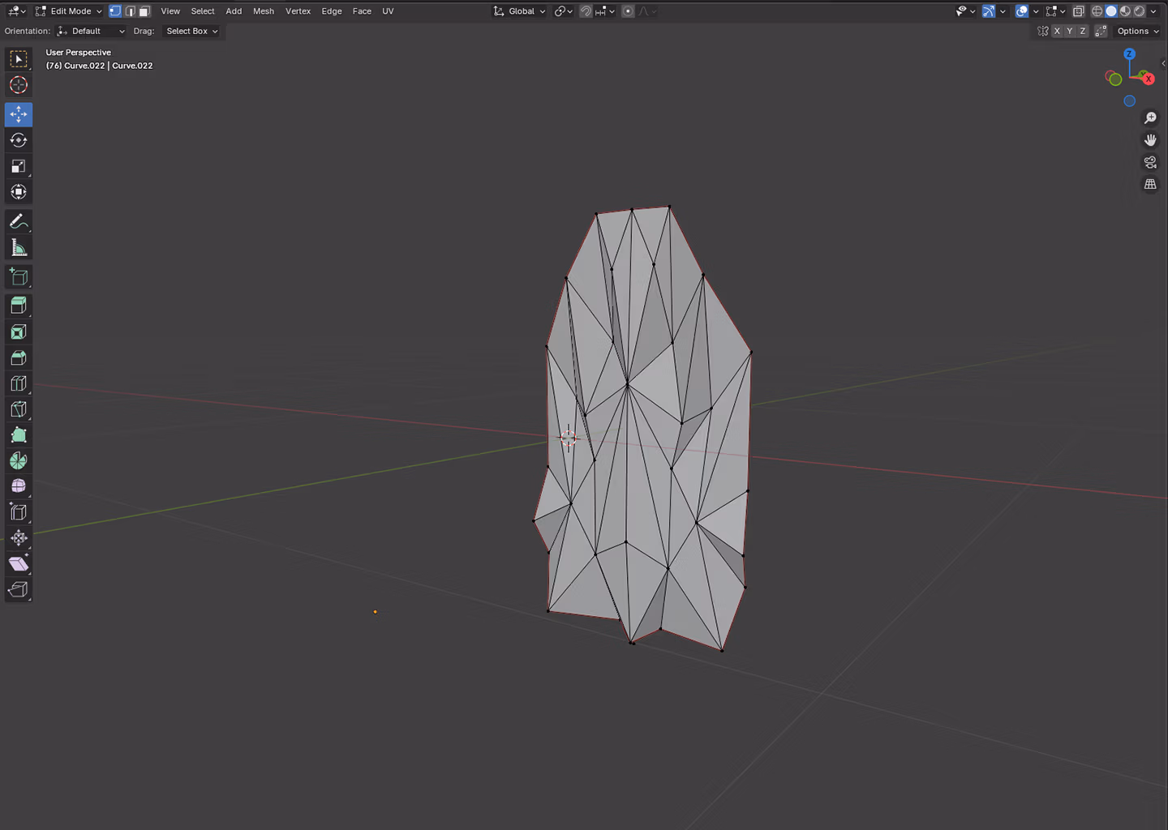Select the Loop Cut tool
The image size is (1168, 830).
click(x=19, y=383)
